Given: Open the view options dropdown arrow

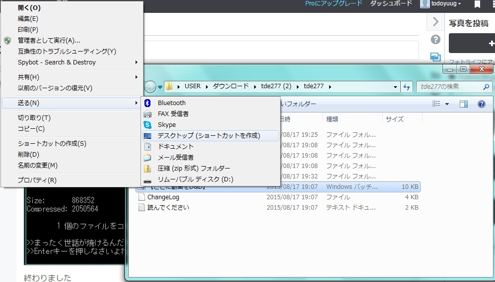Looking at the screenshot, I should click(447, 104).
